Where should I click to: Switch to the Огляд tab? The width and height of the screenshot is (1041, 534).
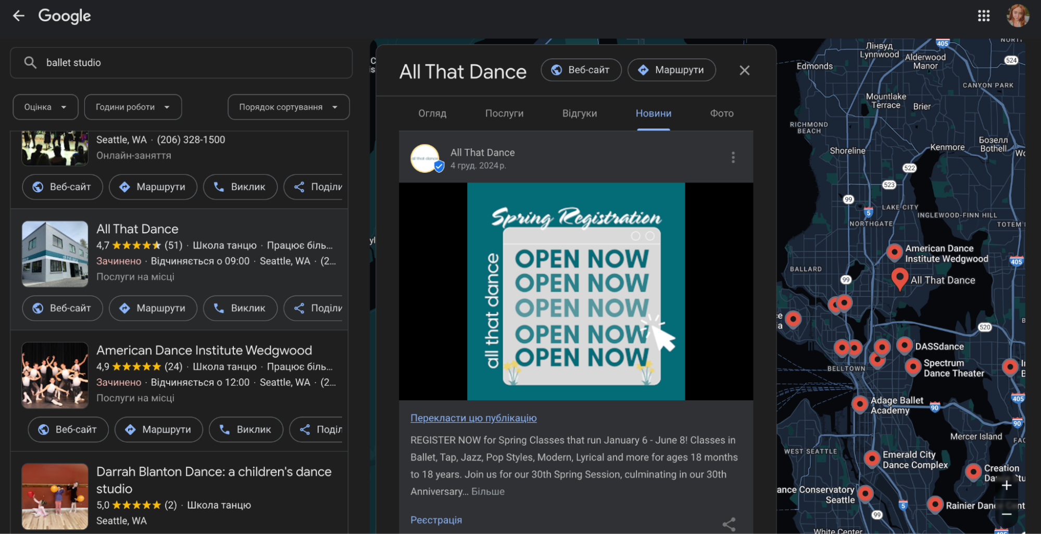(x=432, y=113)
